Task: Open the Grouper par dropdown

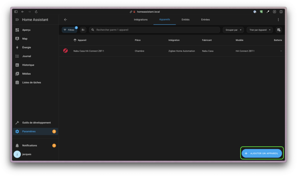Action: (x=233, y=30)
